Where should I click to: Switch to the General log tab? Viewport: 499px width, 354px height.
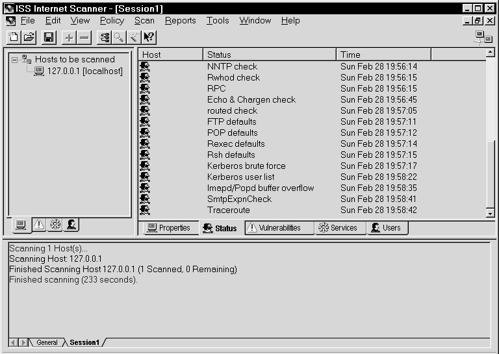tap(47, 342)
